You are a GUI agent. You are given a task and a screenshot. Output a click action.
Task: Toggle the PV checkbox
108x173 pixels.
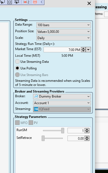pos(31,123)
